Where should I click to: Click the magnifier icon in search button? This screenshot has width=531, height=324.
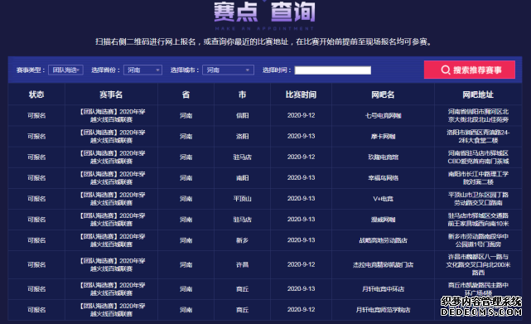[x=446, y=70]
